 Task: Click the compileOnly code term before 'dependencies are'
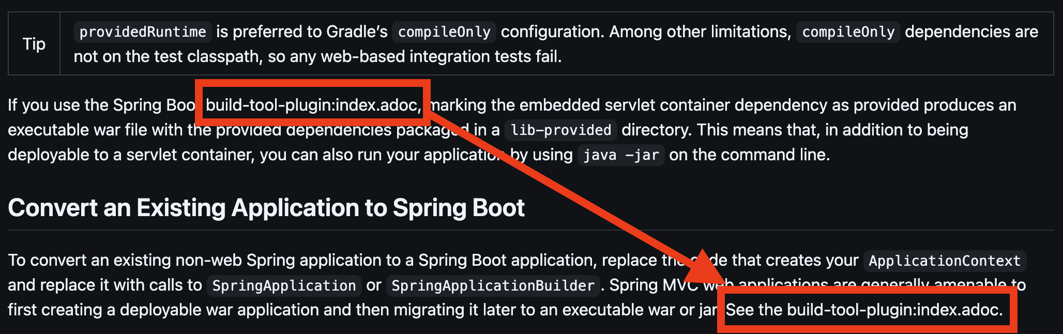[848, 32]
